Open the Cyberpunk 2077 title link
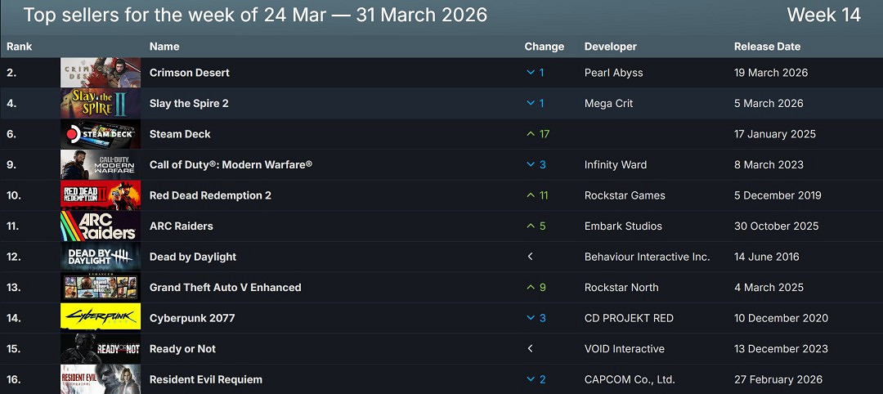This screenshot has width=883, height=394. (x=192, y=318)
